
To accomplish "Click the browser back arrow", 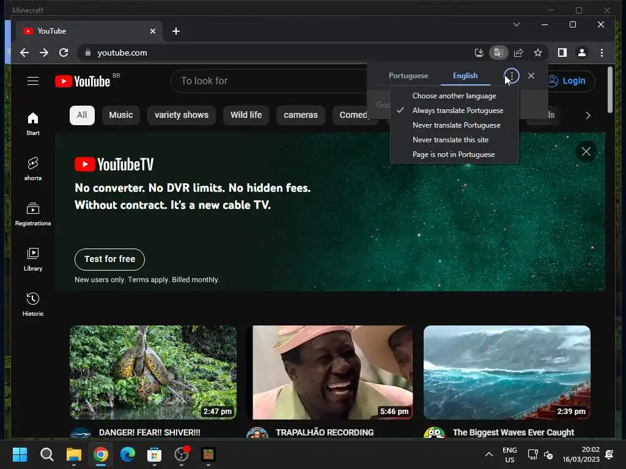I will coord(24,53).
